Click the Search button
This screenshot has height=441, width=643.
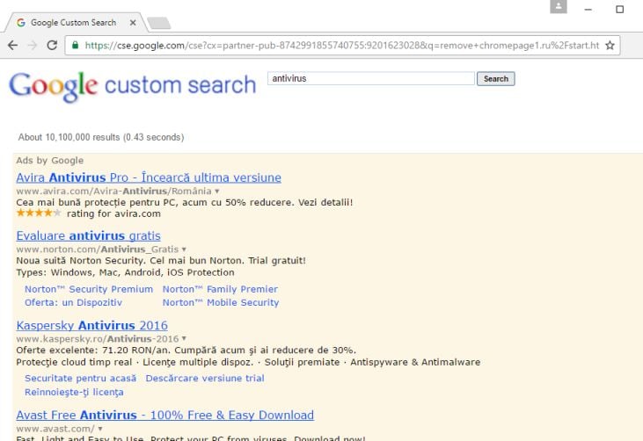(496, 78)
